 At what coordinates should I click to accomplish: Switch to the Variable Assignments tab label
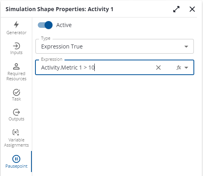point(16,143)
